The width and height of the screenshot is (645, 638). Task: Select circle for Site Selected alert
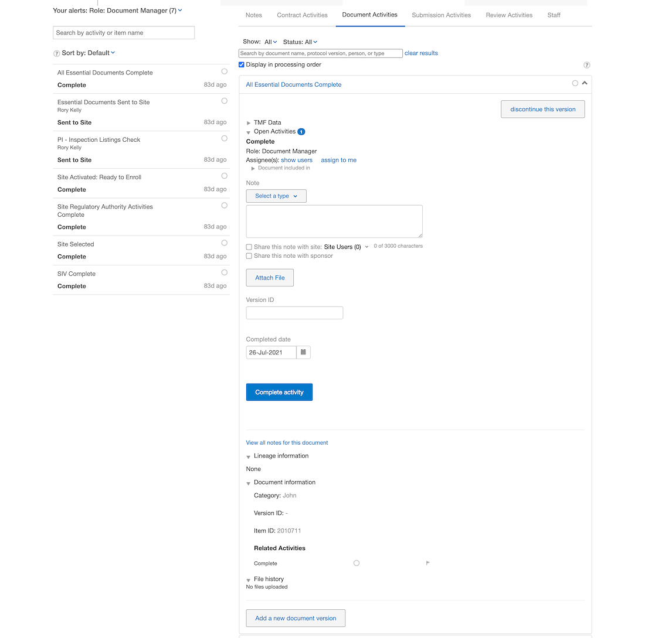click(224, 243)
